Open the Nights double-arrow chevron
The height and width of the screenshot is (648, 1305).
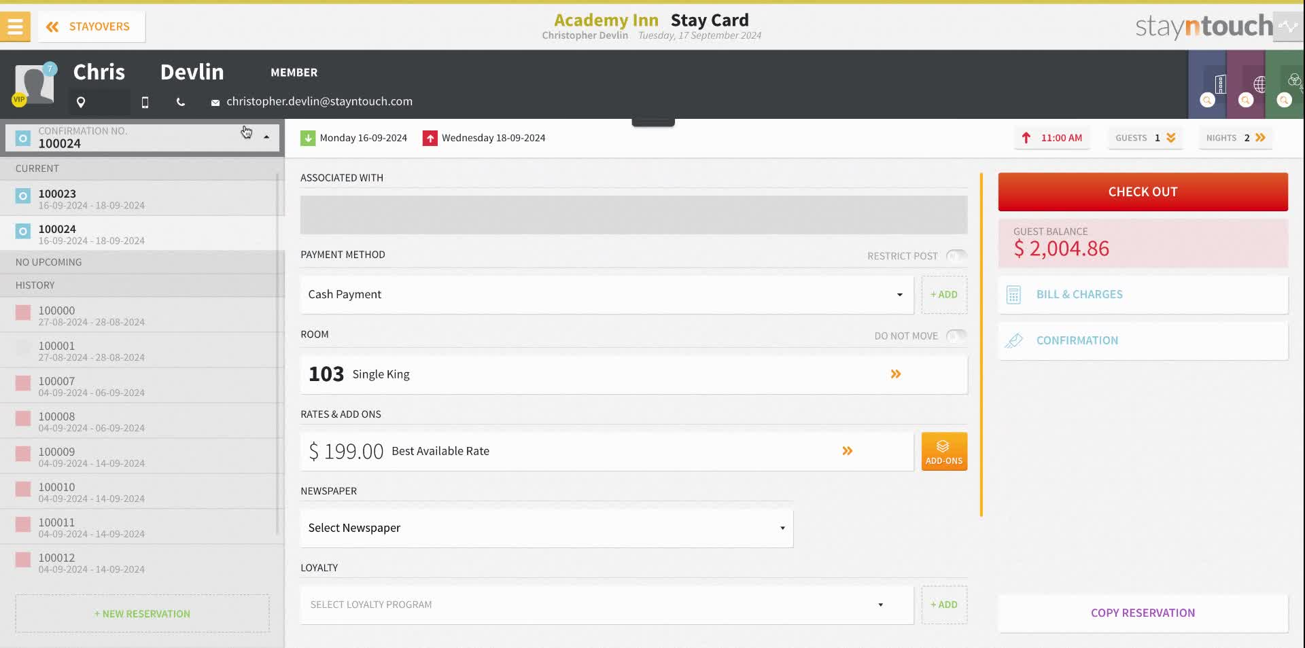click(x=1260, y=138)
